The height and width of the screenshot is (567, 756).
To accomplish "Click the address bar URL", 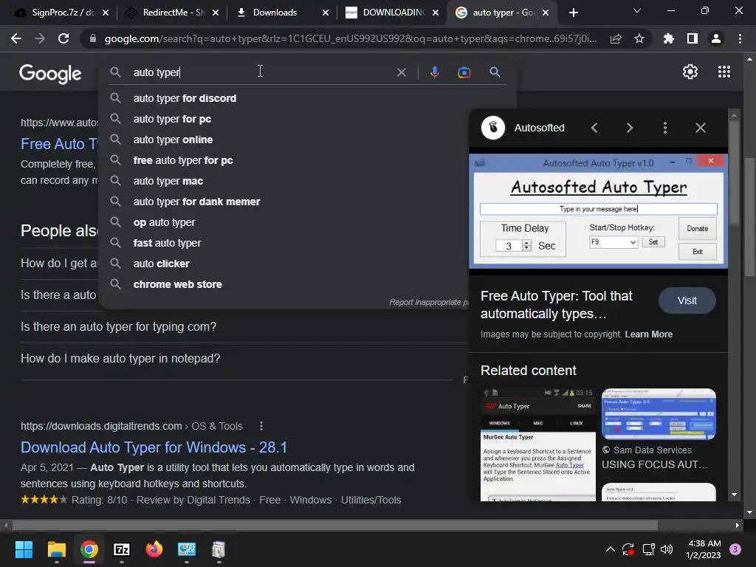I will 350,38.
